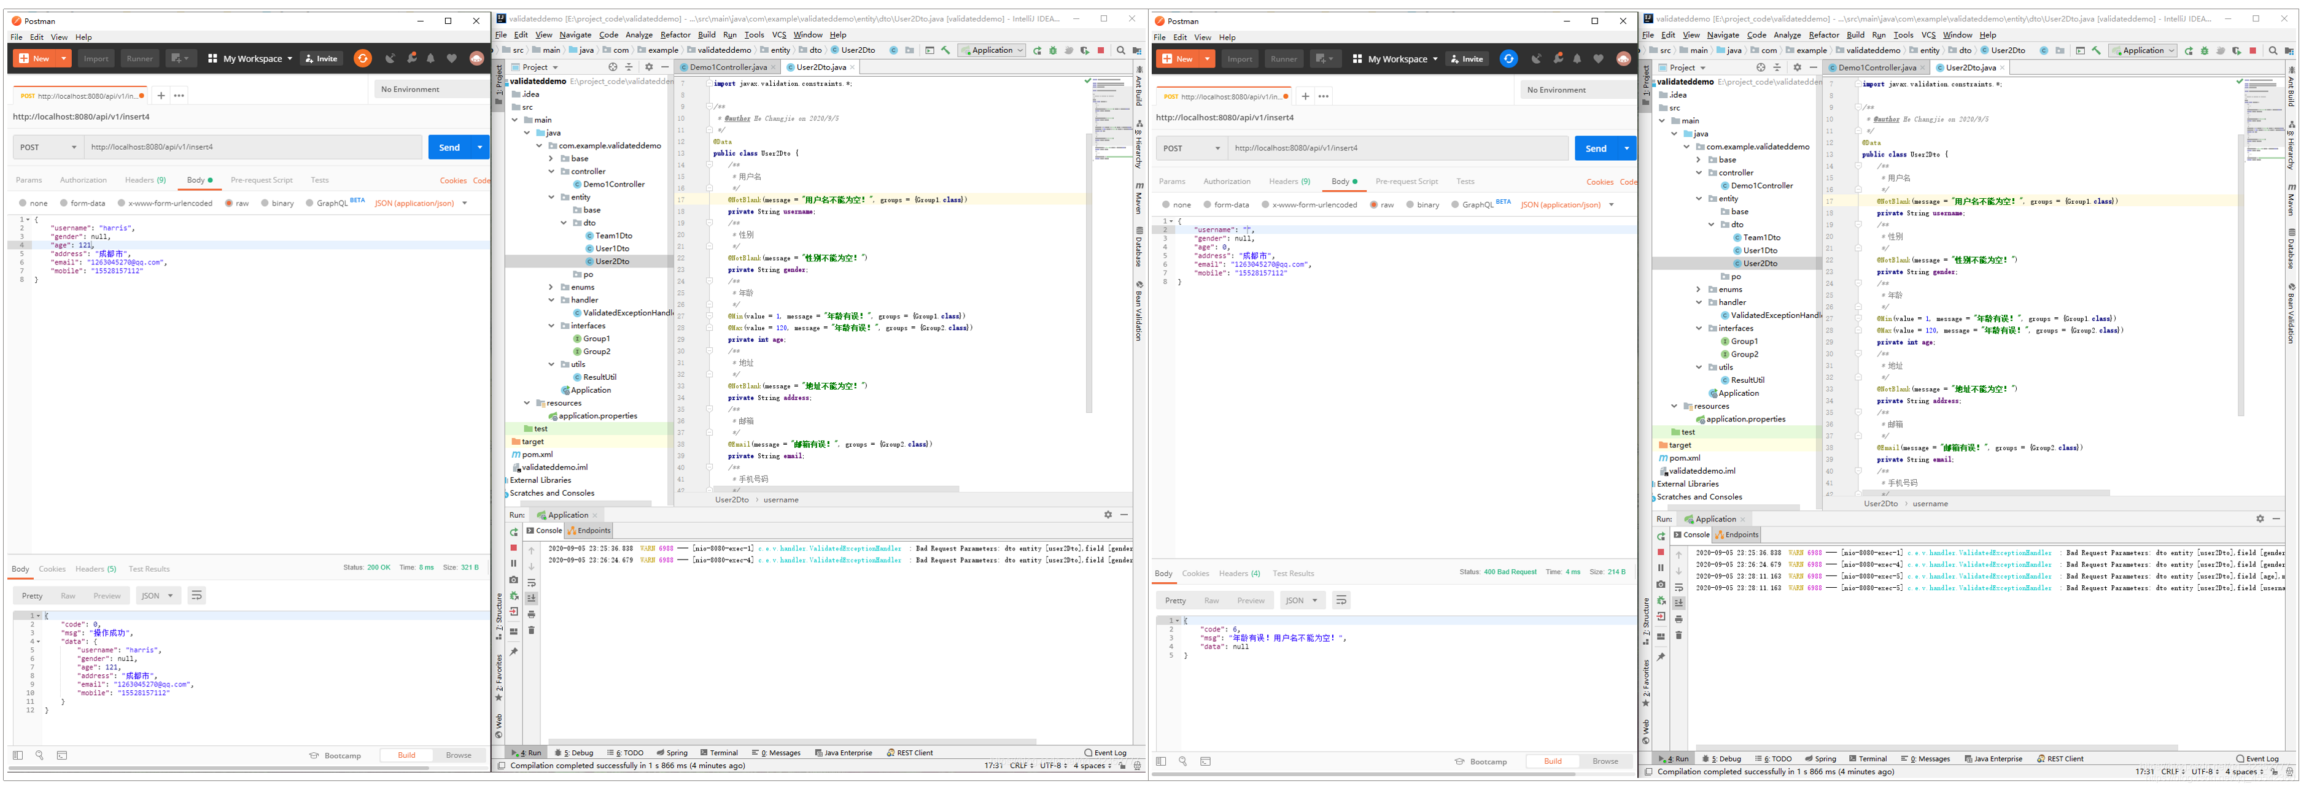Select the form-data radio above the empty-username body

1208,204
